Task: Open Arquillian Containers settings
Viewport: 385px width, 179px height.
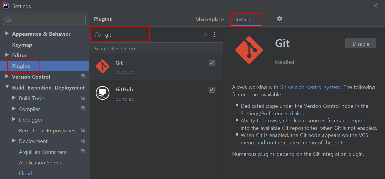Action: 42,152
